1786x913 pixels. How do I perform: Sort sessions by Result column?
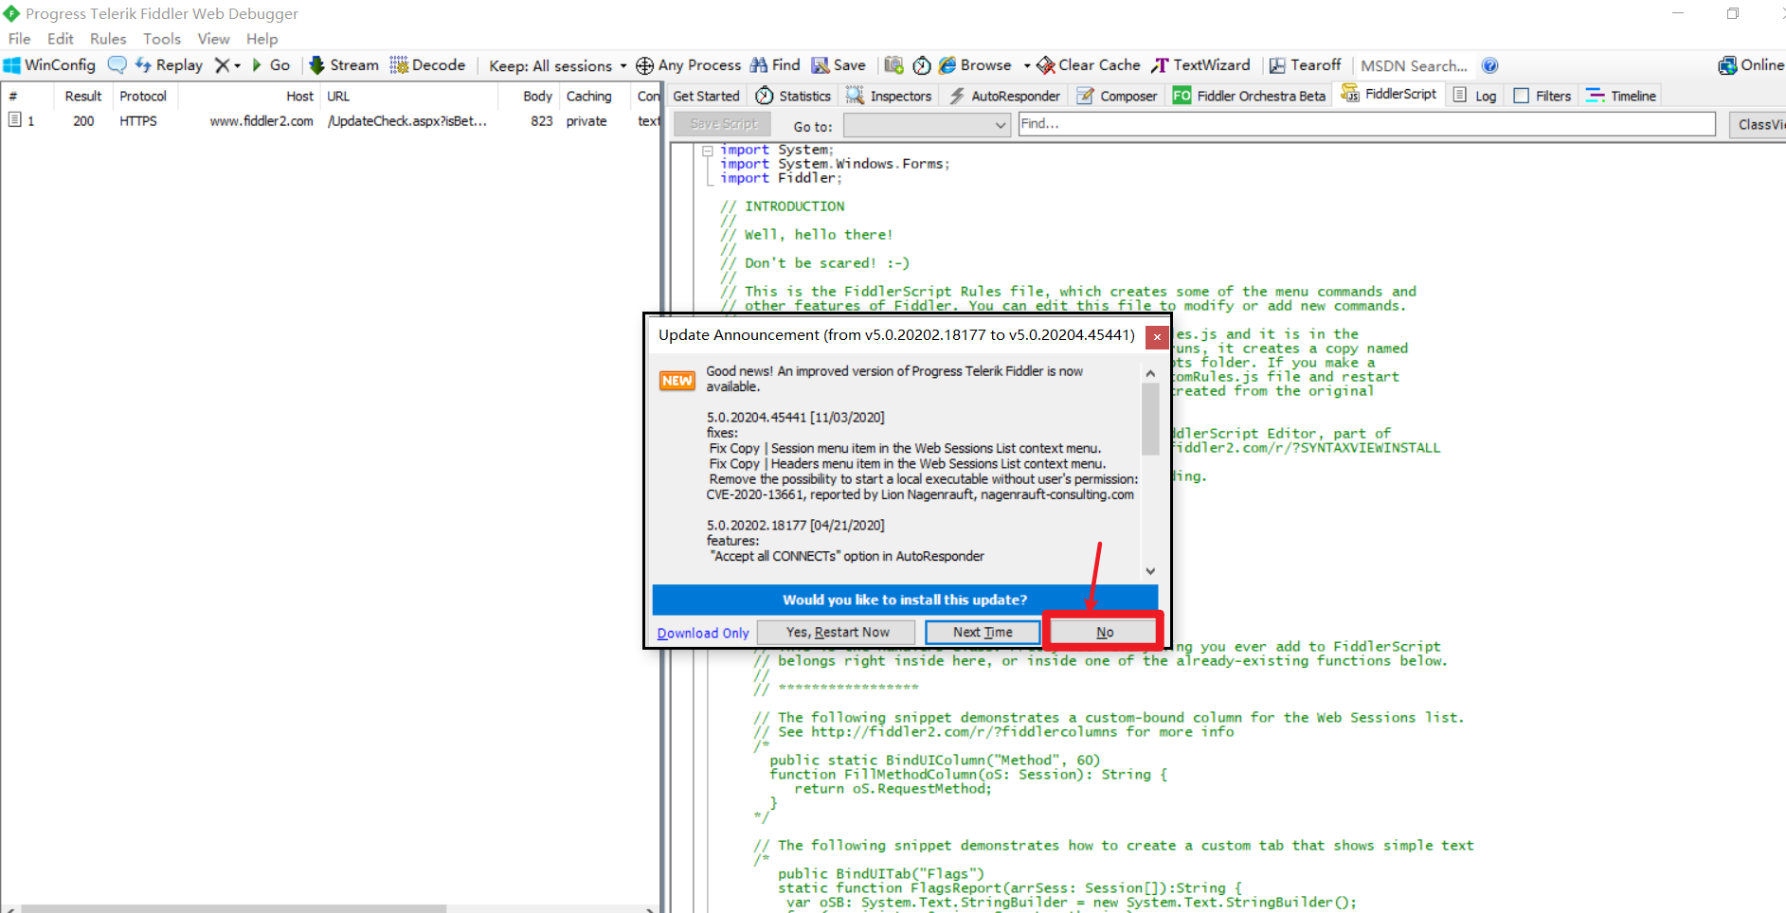pyautogui.click(x=82, y=96)
